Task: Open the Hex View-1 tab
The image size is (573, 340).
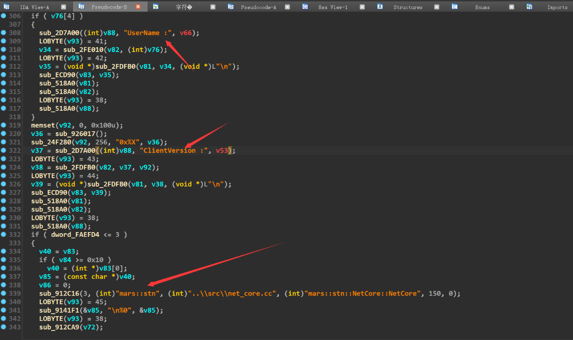Action: pyautogui.click(x=333, y=7)
